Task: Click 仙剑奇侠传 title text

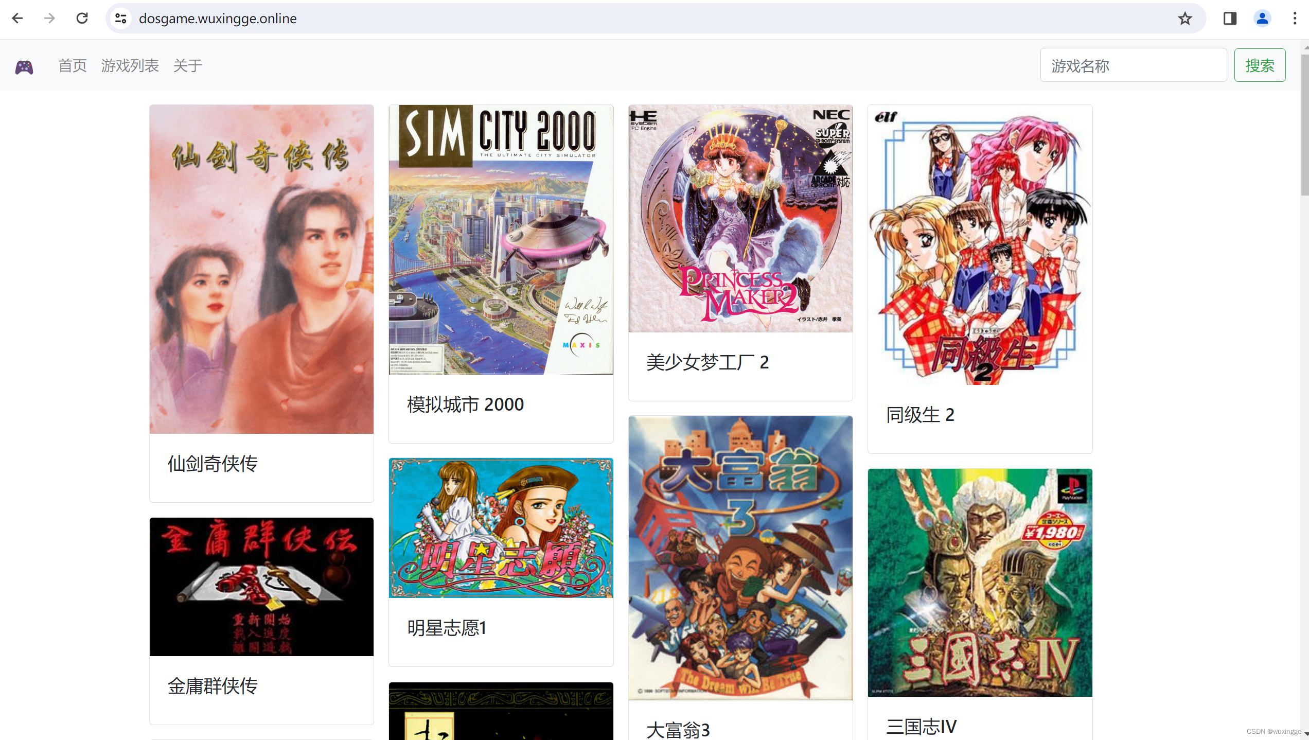Action: point(213,464)
